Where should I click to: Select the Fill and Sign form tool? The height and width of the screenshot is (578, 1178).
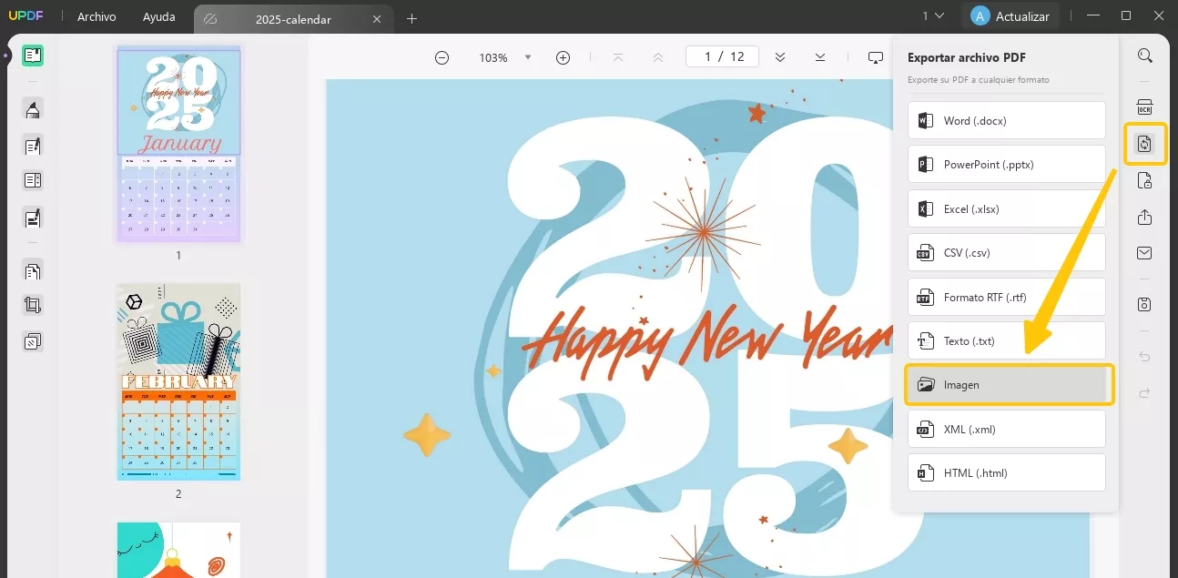(33, 217)
